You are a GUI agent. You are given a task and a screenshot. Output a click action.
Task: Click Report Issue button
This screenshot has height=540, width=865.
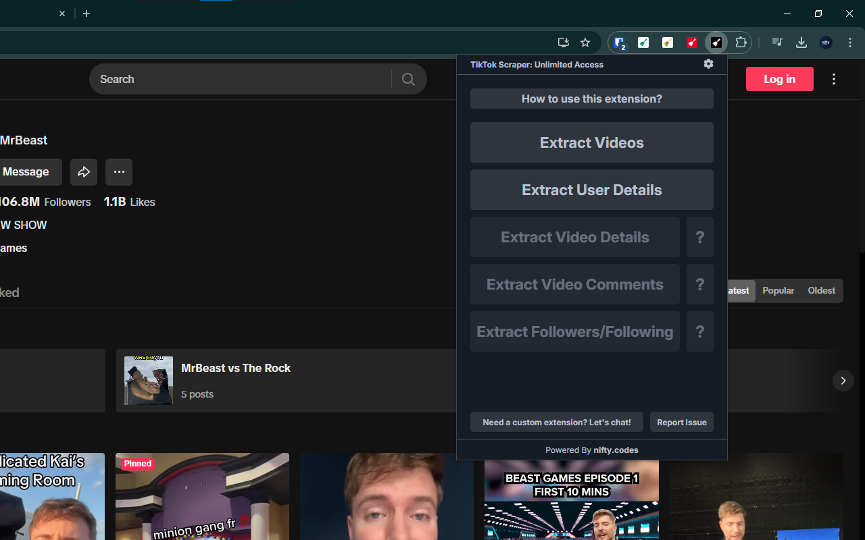pyautogui.click(x=682, y=422)
